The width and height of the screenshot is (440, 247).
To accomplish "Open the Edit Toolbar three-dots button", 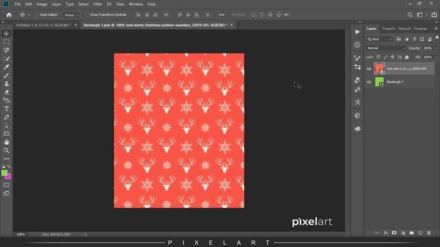I will click(6, 158).
